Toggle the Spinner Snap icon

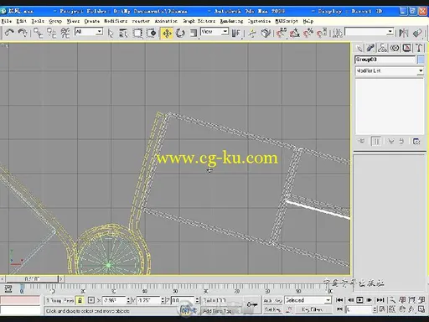click(322, 33)
